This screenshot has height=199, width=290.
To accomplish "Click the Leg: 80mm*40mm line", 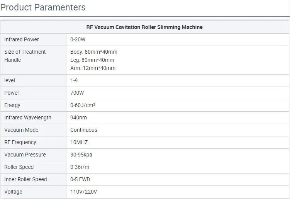I will tap(92, 60).
